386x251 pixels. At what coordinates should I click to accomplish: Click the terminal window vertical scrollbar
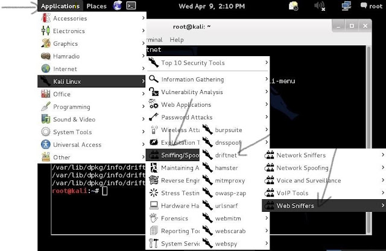coord(369,139)
